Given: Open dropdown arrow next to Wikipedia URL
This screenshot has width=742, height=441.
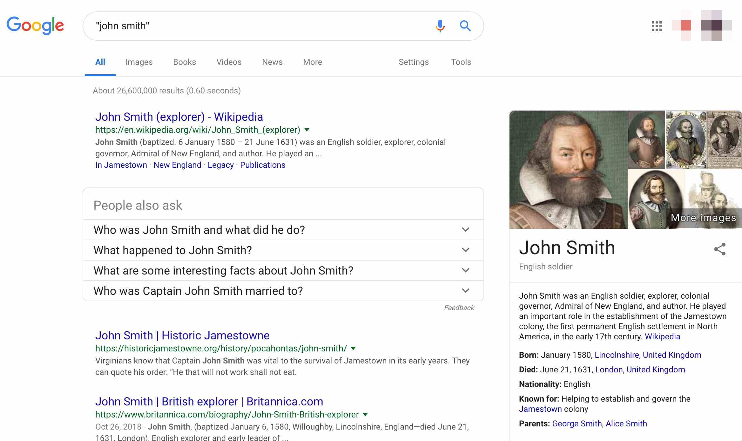Looking at the screenshot, I should click(x=307, y=130).
